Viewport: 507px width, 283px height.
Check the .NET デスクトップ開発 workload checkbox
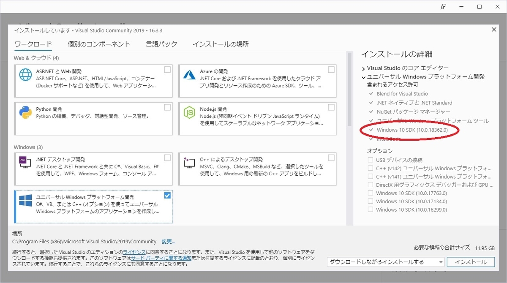167,158
